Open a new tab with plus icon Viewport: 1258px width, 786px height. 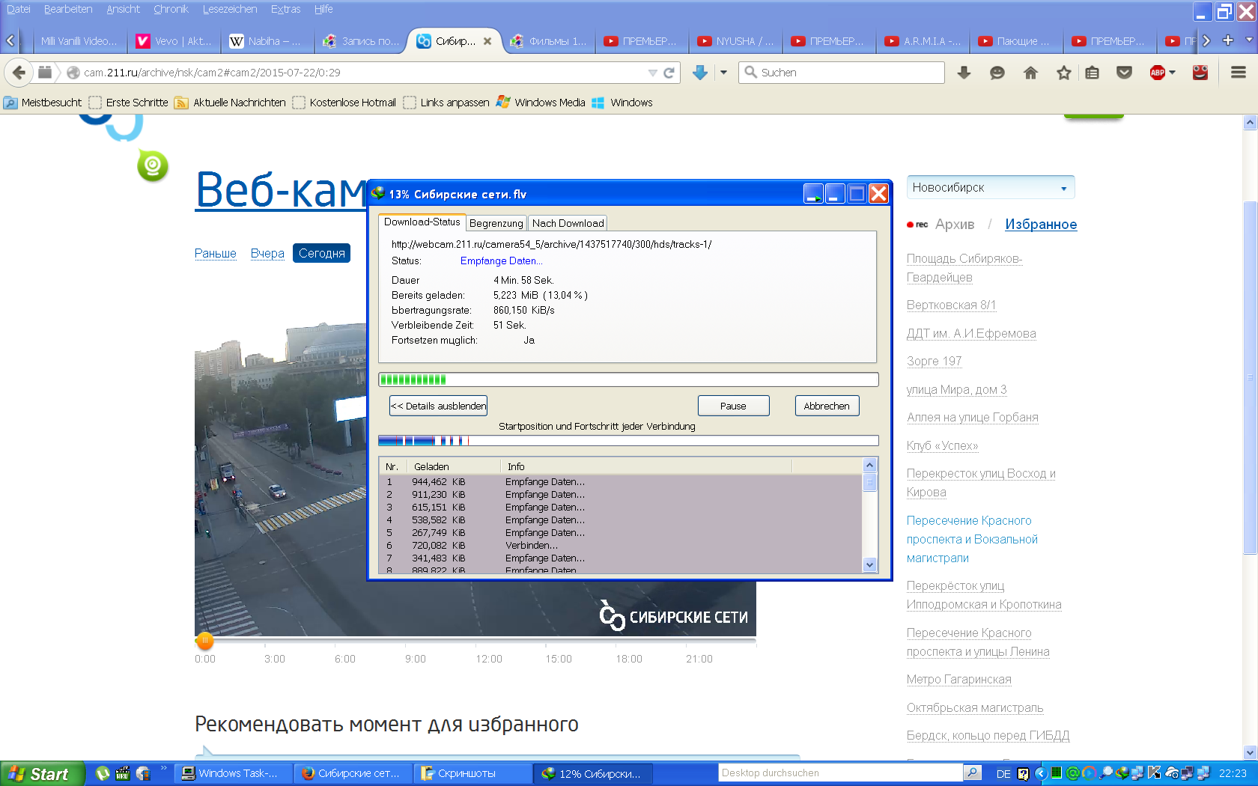tap(1228, 40)
